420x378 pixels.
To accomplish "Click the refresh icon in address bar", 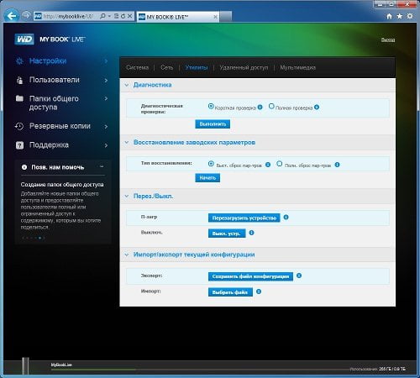I will click(123, 16).
